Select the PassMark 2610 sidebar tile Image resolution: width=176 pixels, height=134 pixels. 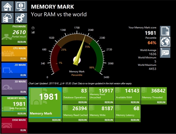tap(14, 32)
